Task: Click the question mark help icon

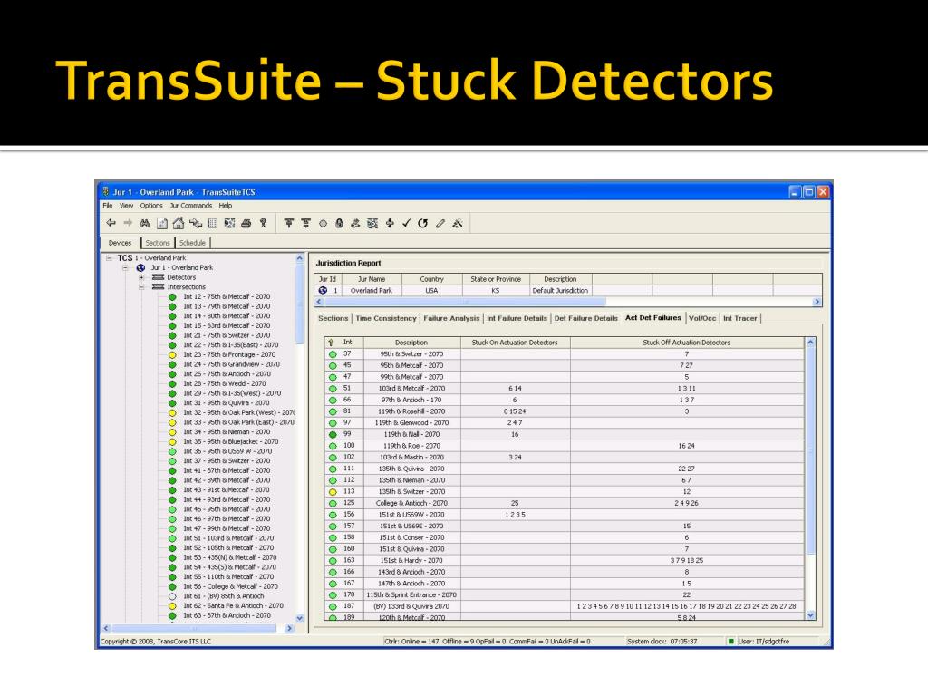Action: click(x=264, y=223)
